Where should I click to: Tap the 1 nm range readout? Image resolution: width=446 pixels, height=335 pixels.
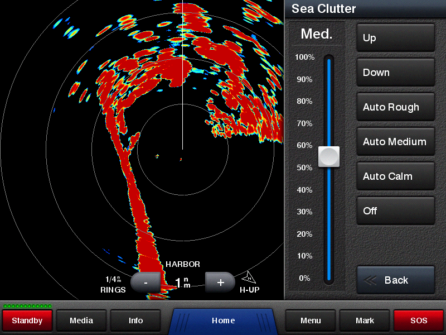pyautogui.click(x=183, y=283)
